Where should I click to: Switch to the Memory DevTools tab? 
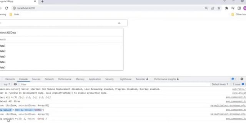80,79
